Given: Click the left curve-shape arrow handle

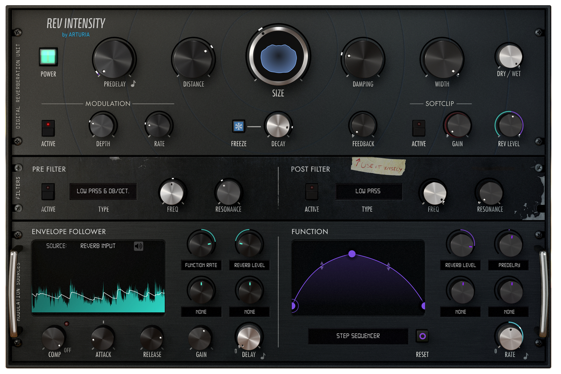Looking at the screenshot, I should [x=322, y=266].
